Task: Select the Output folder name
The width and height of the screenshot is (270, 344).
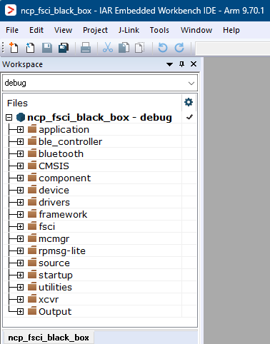Action: tap(55, 312)
